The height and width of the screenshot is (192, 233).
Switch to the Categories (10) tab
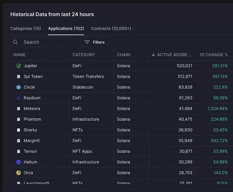(26, 28)
